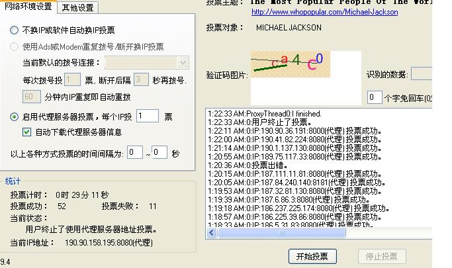Image resolution: width=452 pixels, height=268 pixels.
Task: Click the 识别的数据 recognized data field
Action: click(x=422, y=74)
